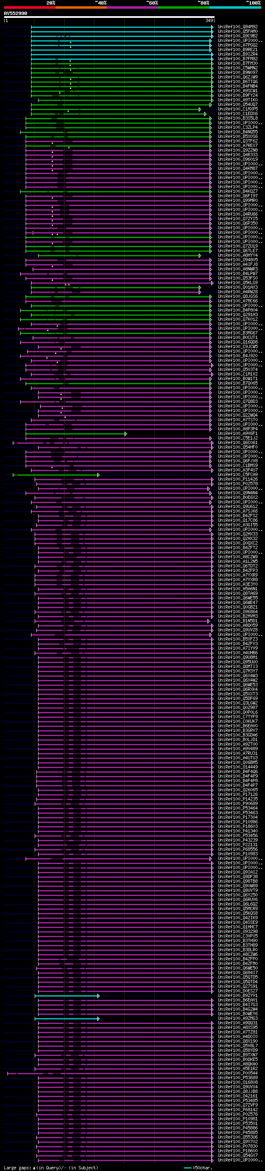Select hit label UniRef100_Q9C9B2

point(238,36)
